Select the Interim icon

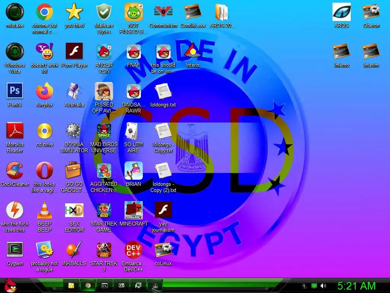[371, 52]
